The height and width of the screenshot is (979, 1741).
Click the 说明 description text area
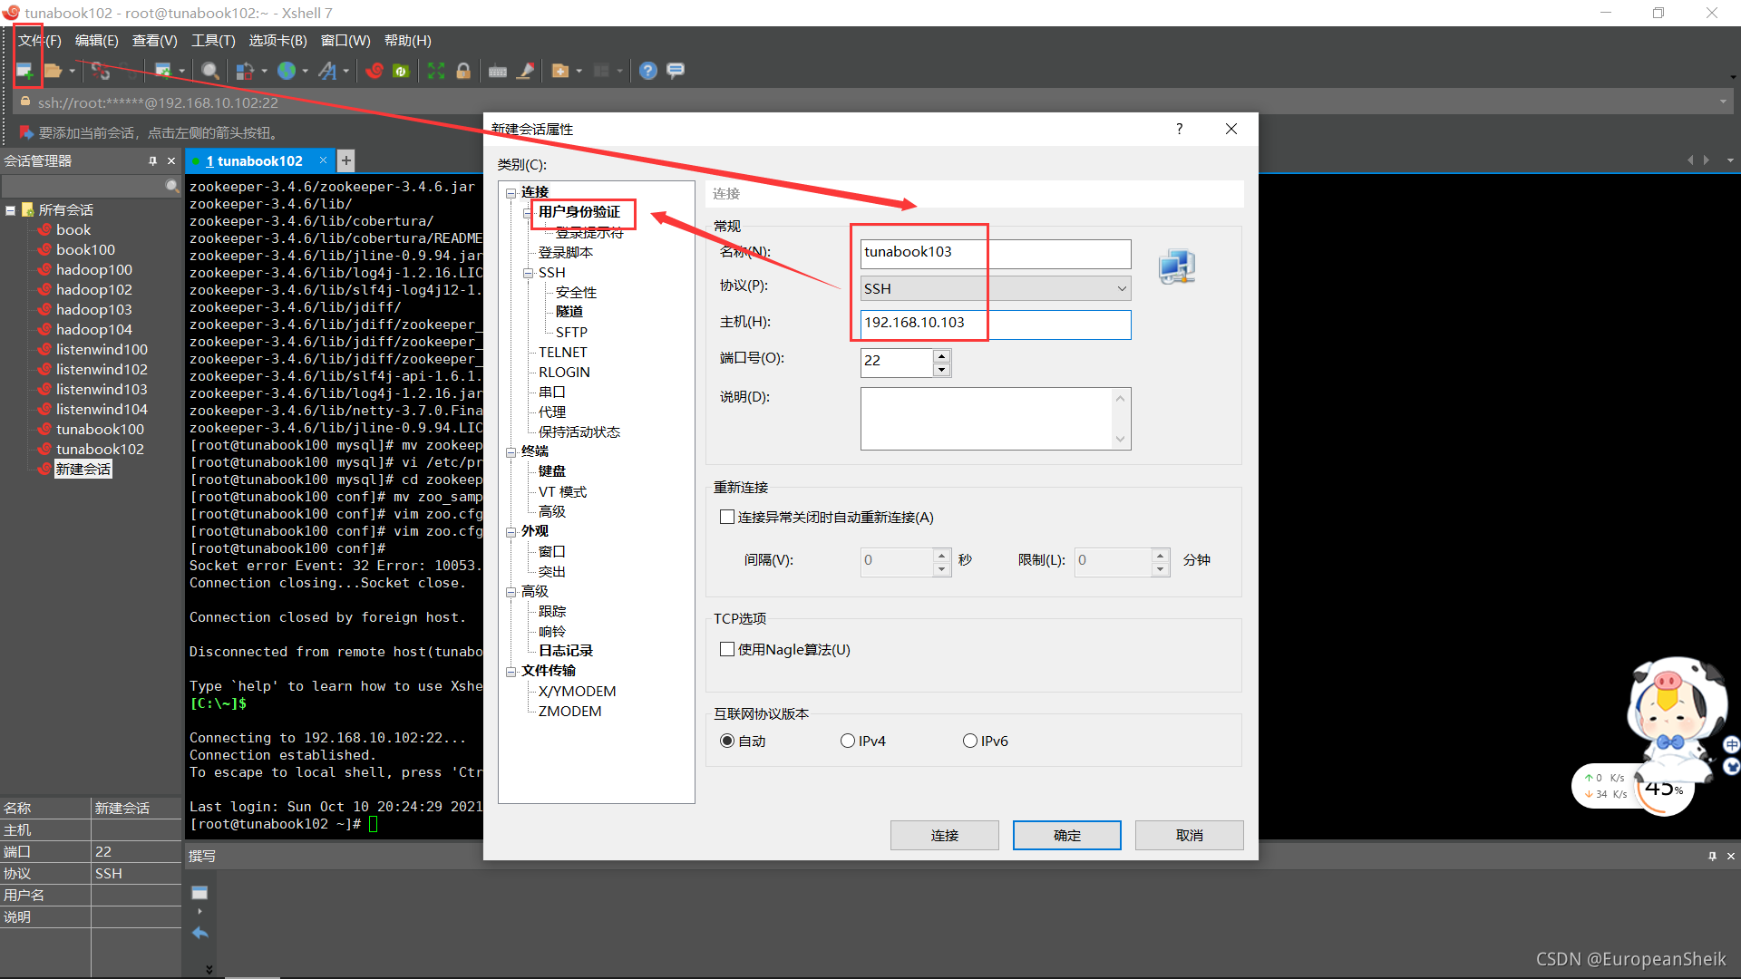(995, 418)
